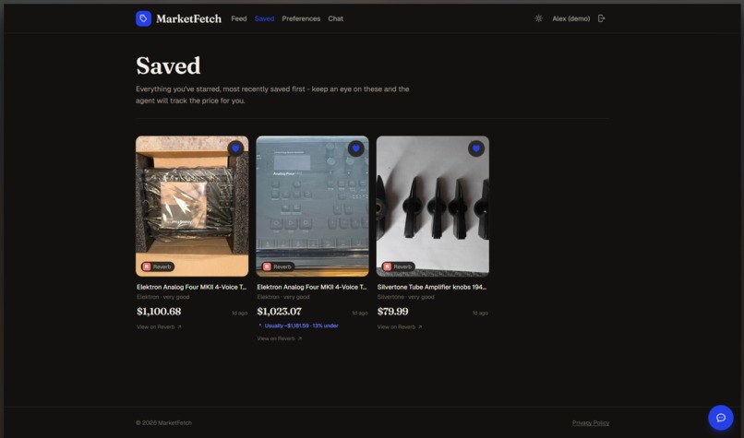
Task: Open the floating chat bubble button
Action: coord(721,418)
